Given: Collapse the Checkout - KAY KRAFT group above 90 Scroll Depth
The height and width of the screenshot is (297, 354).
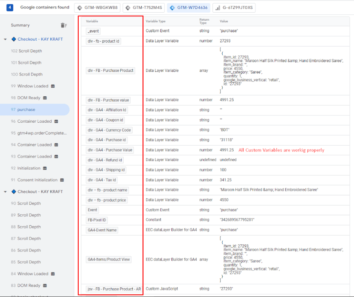Looking at the screenshot, I should [x=5, y=192].
